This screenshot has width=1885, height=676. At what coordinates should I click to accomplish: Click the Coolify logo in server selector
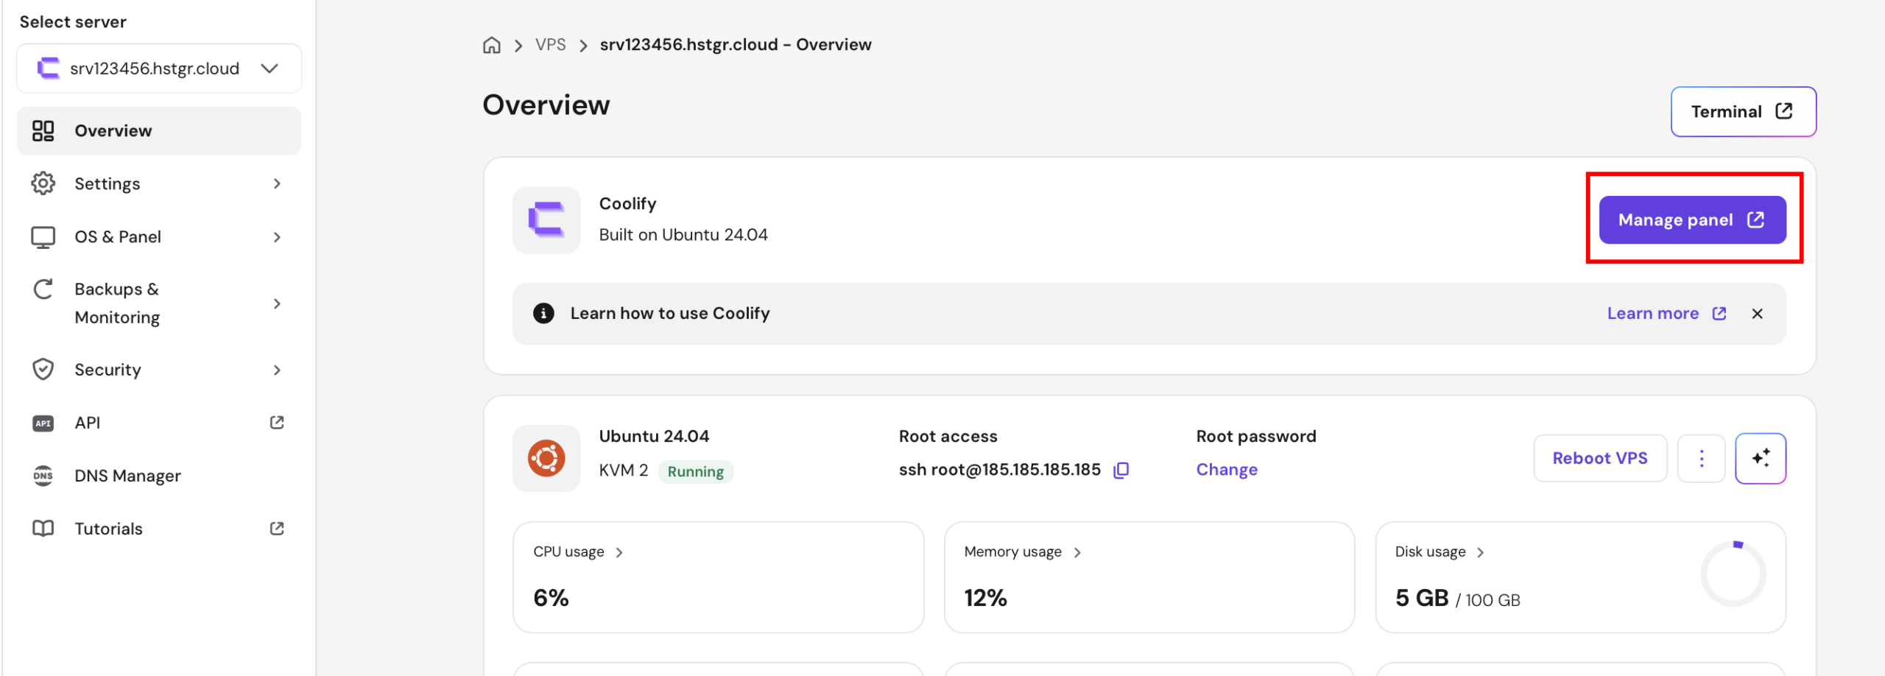tap(49, 68)
